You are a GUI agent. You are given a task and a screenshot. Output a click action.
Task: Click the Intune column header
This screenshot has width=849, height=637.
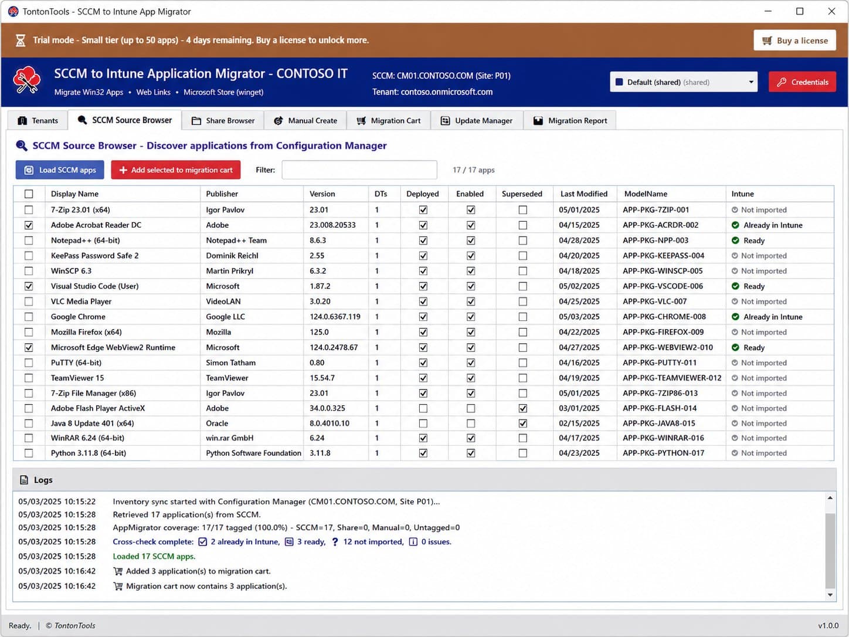click(780, 194)
